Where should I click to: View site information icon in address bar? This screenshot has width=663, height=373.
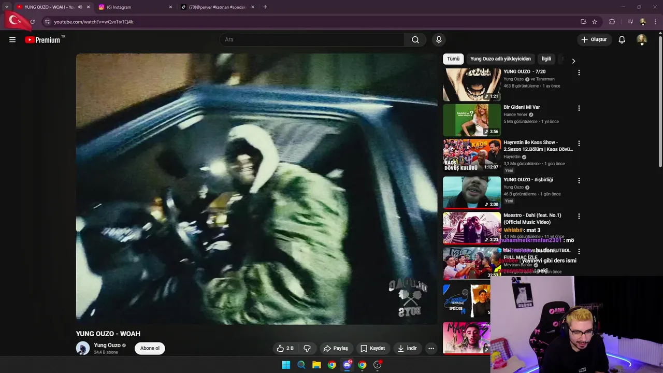pos(47,22)
